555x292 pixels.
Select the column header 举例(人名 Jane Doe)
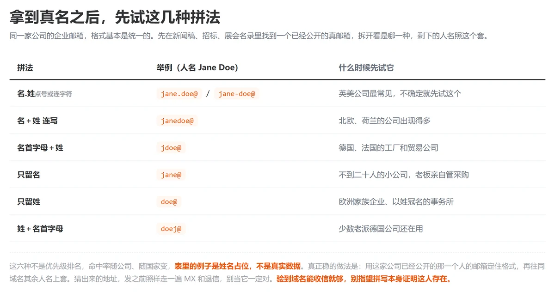197,67
